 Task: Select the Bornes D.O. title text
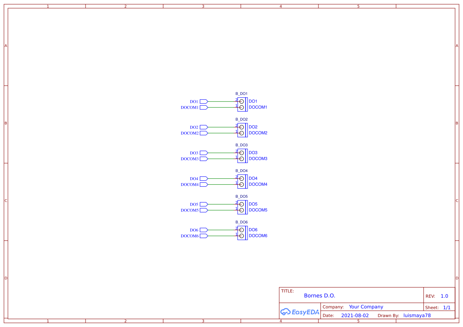(x=320, y=295)
